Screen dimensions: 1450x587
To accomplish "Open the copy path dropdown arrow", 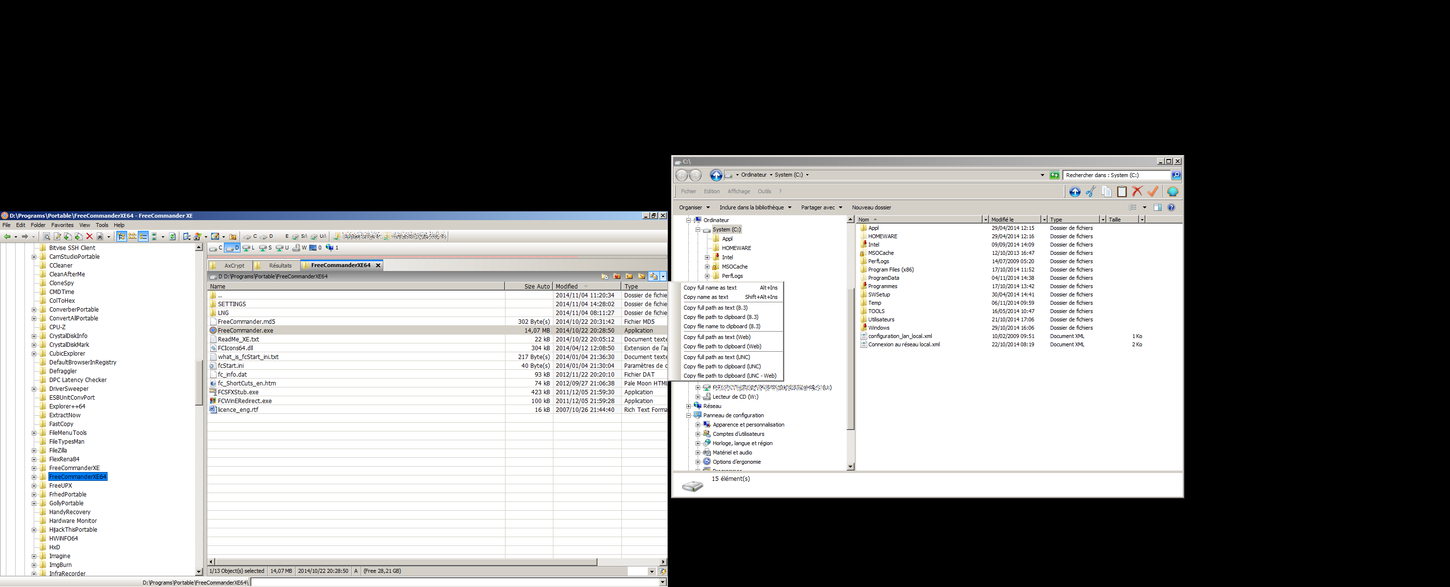I will tap(663, 276).
